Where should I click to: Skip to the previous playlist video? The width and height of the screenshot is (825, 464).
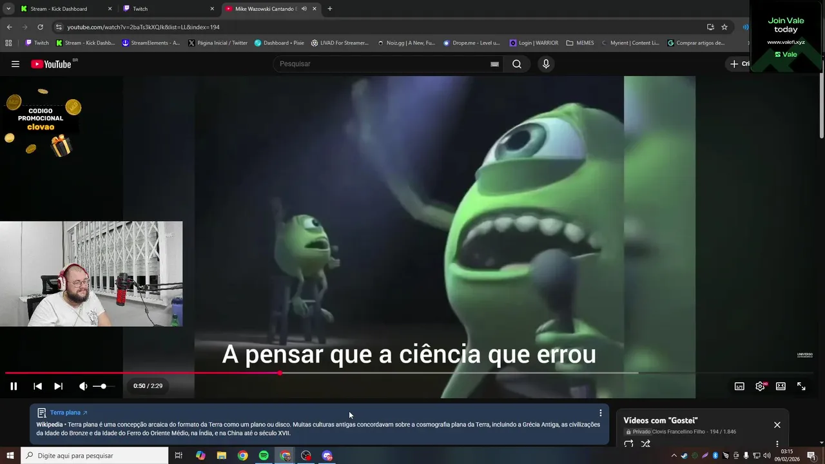click(37, 386)
